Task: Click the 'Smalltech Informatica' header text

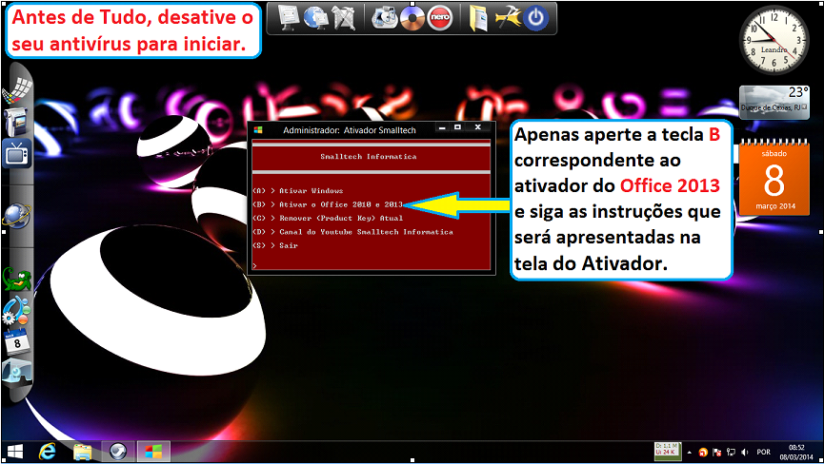Action: (369, 156)
